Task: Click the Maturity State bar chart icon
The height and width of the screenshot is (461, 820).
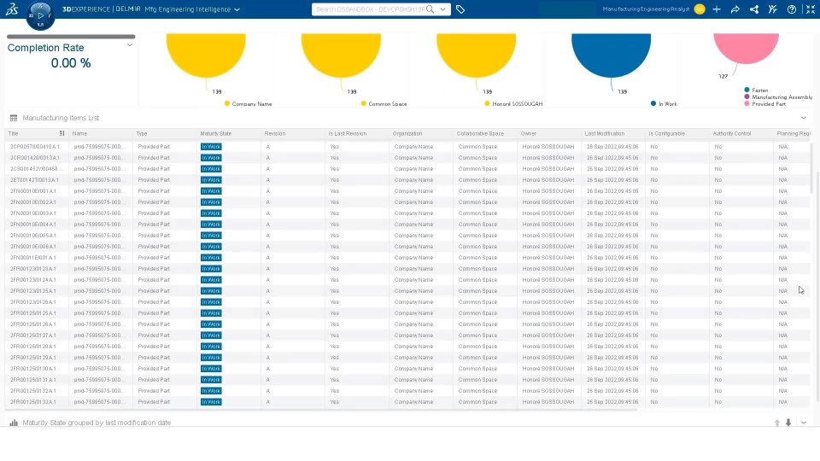Action: pyautogui.click(x=14, y=423)
